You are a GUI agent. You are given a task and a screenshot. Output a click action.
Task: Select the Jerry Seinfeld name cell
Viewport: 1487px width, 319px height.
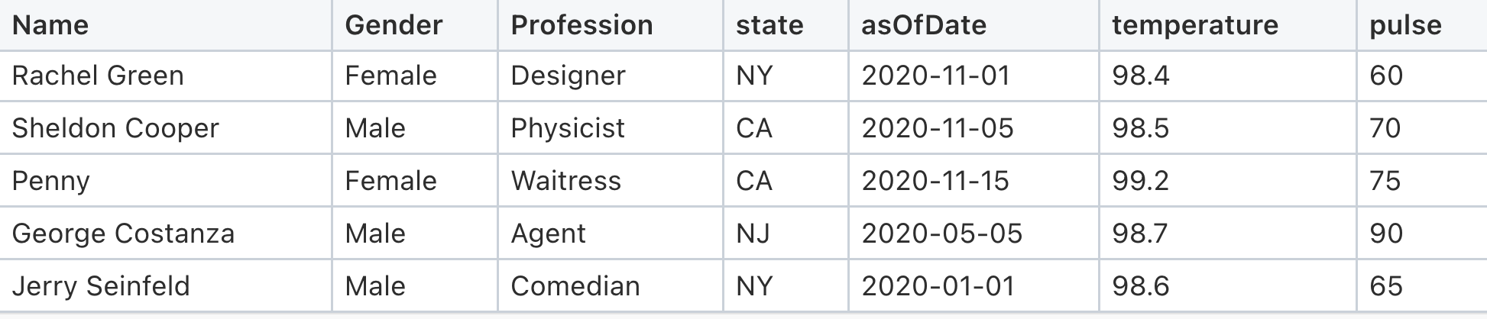pos(101,286)
